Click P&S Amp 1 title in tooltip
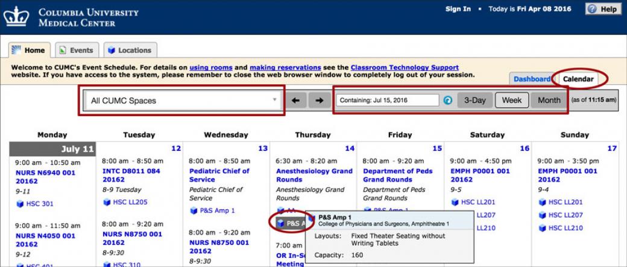The width and height of the screenshot is (627, 267). pyautogui.click(x=335, y=217)
